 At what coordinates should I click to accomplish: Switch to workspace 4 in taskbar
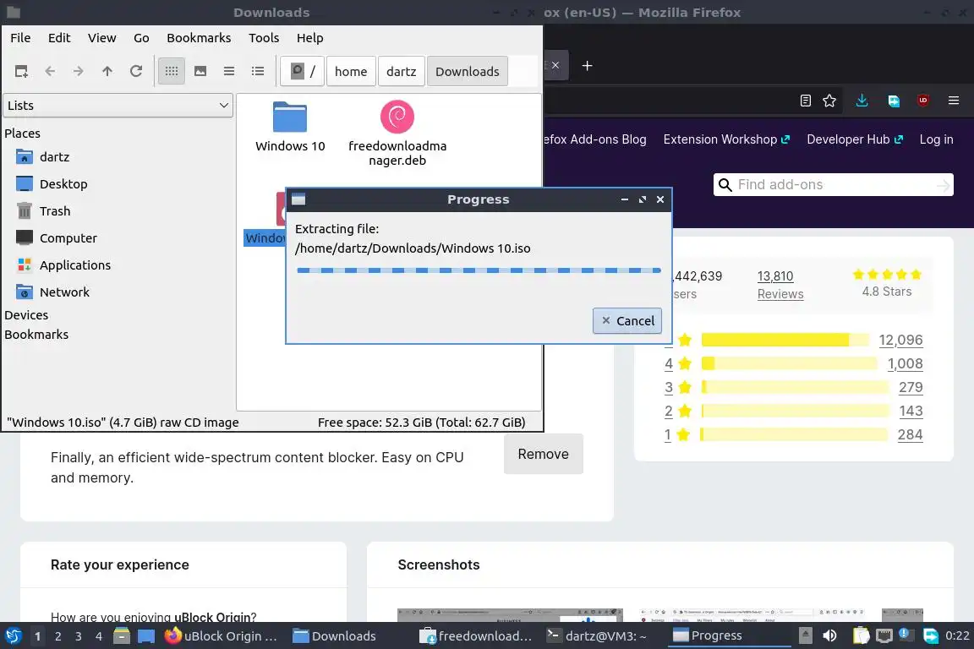(x=99, y=636)
